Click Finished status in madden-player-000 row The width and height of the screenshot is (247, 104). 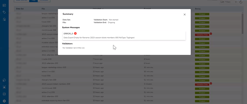pyautogui.click(x=202, y=43)
